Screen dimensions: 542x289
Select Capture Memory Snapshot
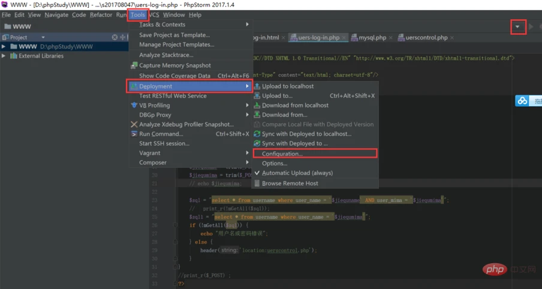tap(190, 65)
